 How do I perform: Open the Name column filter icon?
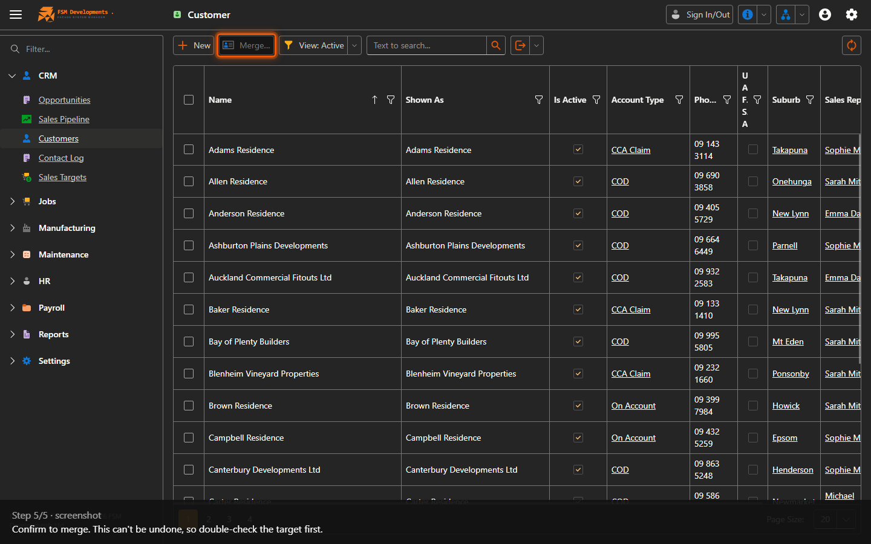click(x=391, y=100)
